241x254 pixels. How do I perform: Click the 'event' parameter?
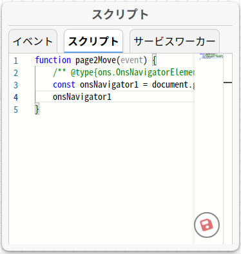point(131,60)
